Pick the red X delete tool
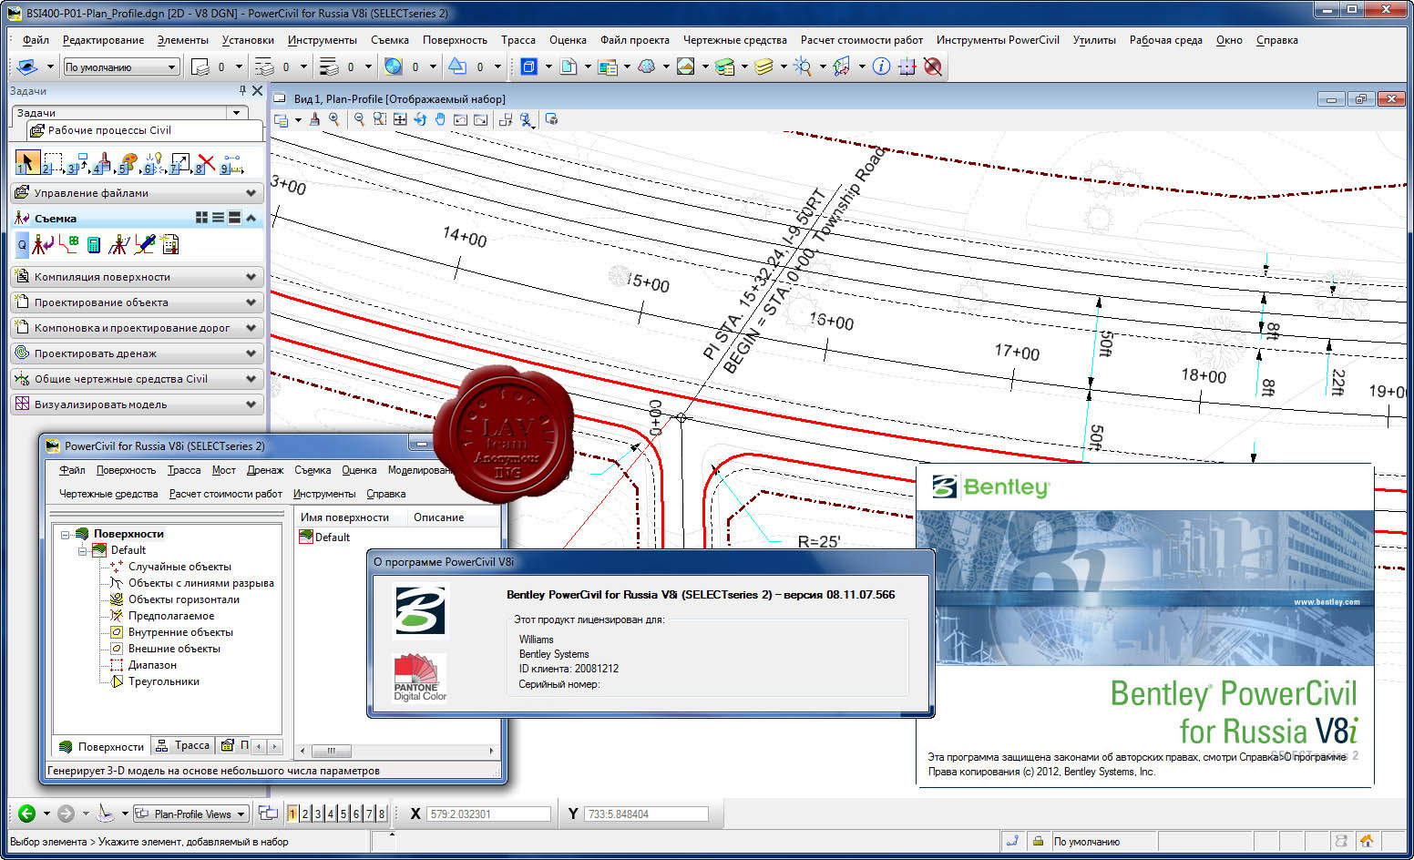The image size is (1414, 860). coord(206,163)
